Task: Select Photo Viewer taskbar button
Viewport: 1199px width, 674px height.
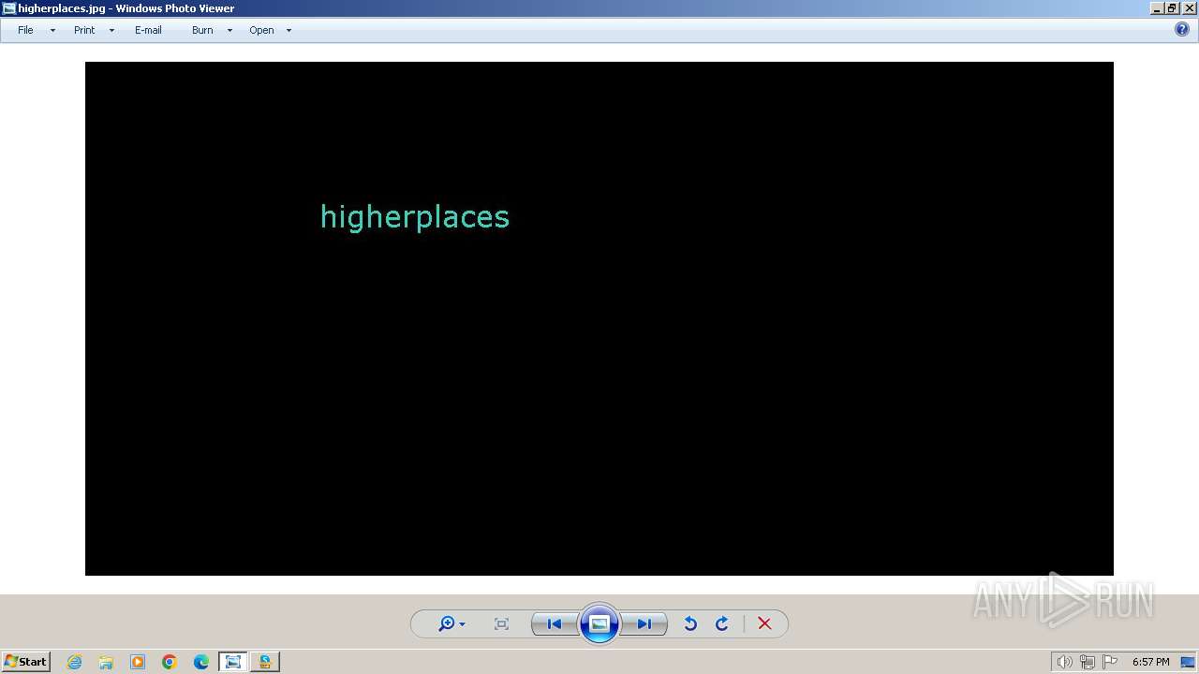Action: coord(233,662)
